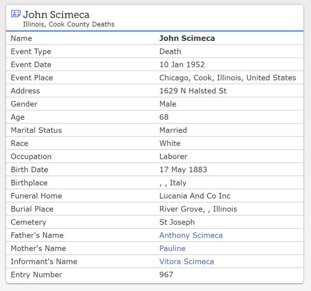This screenshot has height=291, width=311.
Task: Click the Chicago, Cook, Illinois event place
Action: click(x=228, y=78)
